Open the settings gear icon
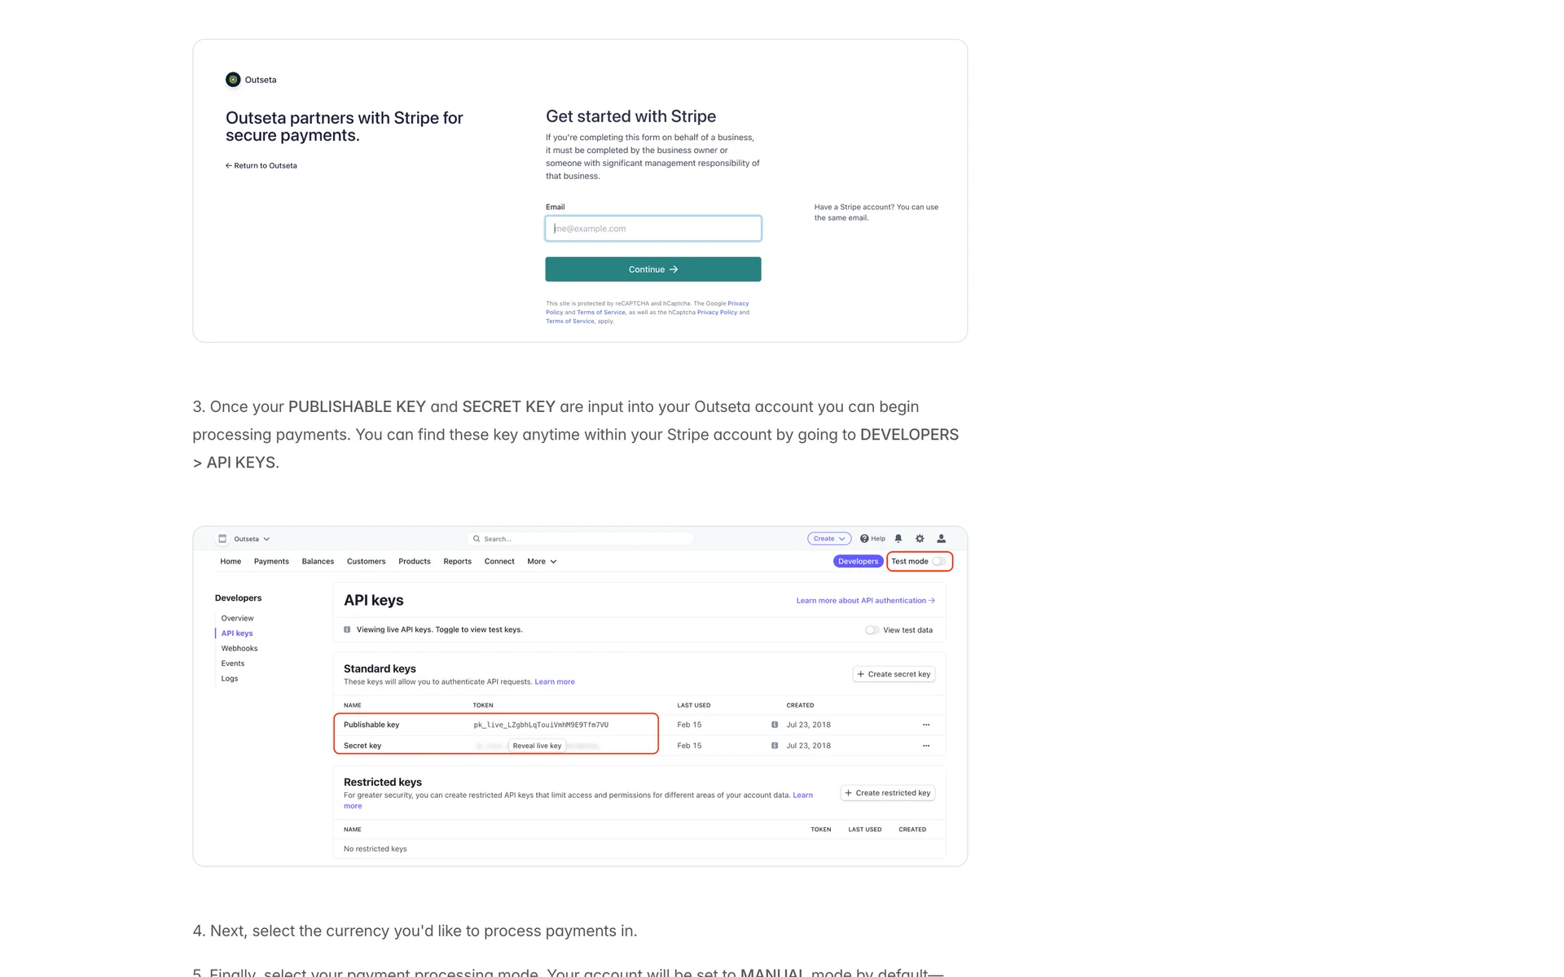The width and height of the screenshot is (1564, 977). pos(920,539)
